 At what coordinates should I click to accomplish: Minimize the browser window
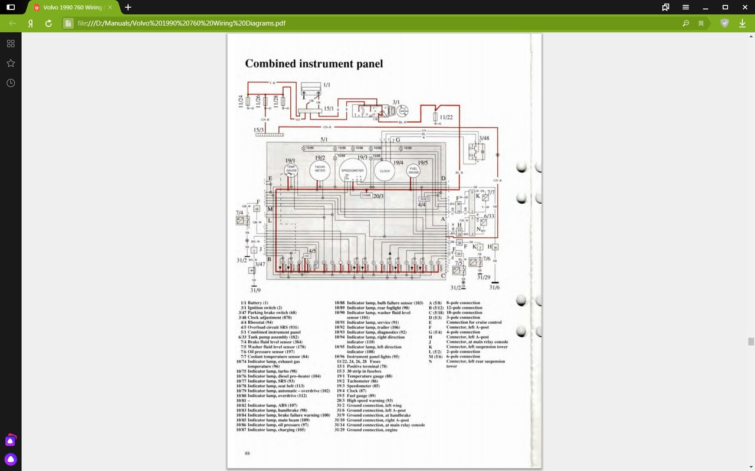point(705,7)
